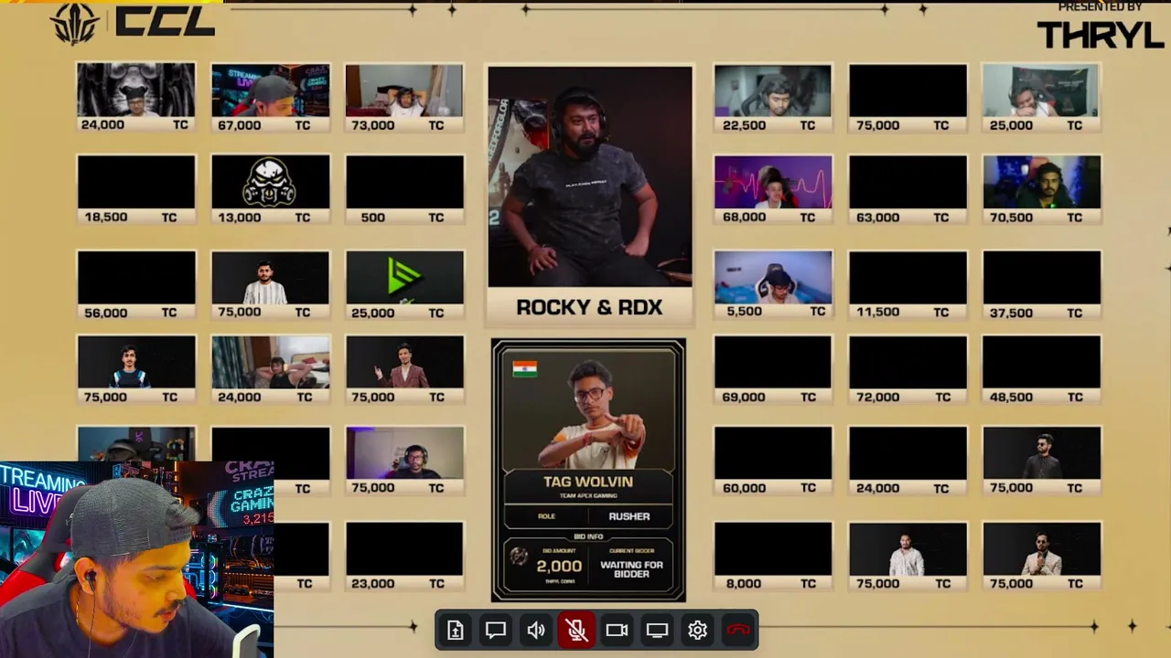Click the WAITING FOR BIDDER status

coord(631,569)
